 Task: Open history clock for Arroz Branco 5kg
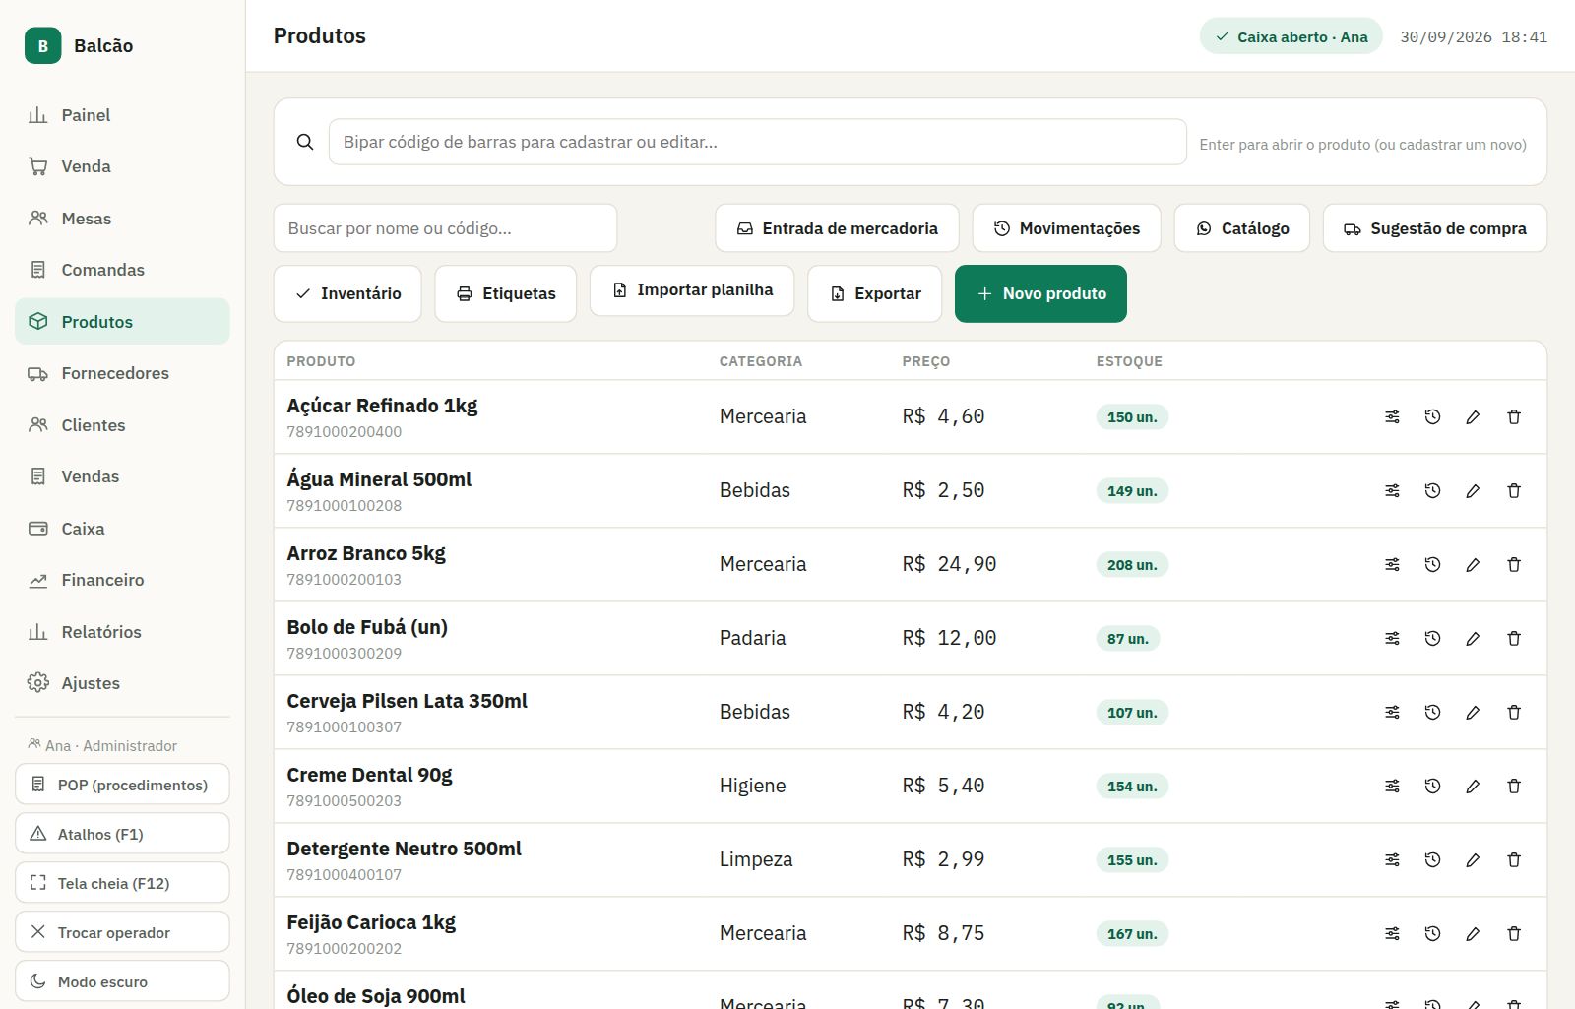point(1432,565)
